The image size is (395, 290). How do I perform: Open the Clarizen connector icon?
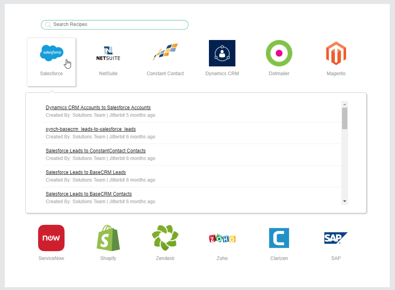click(x=279, y=238)
